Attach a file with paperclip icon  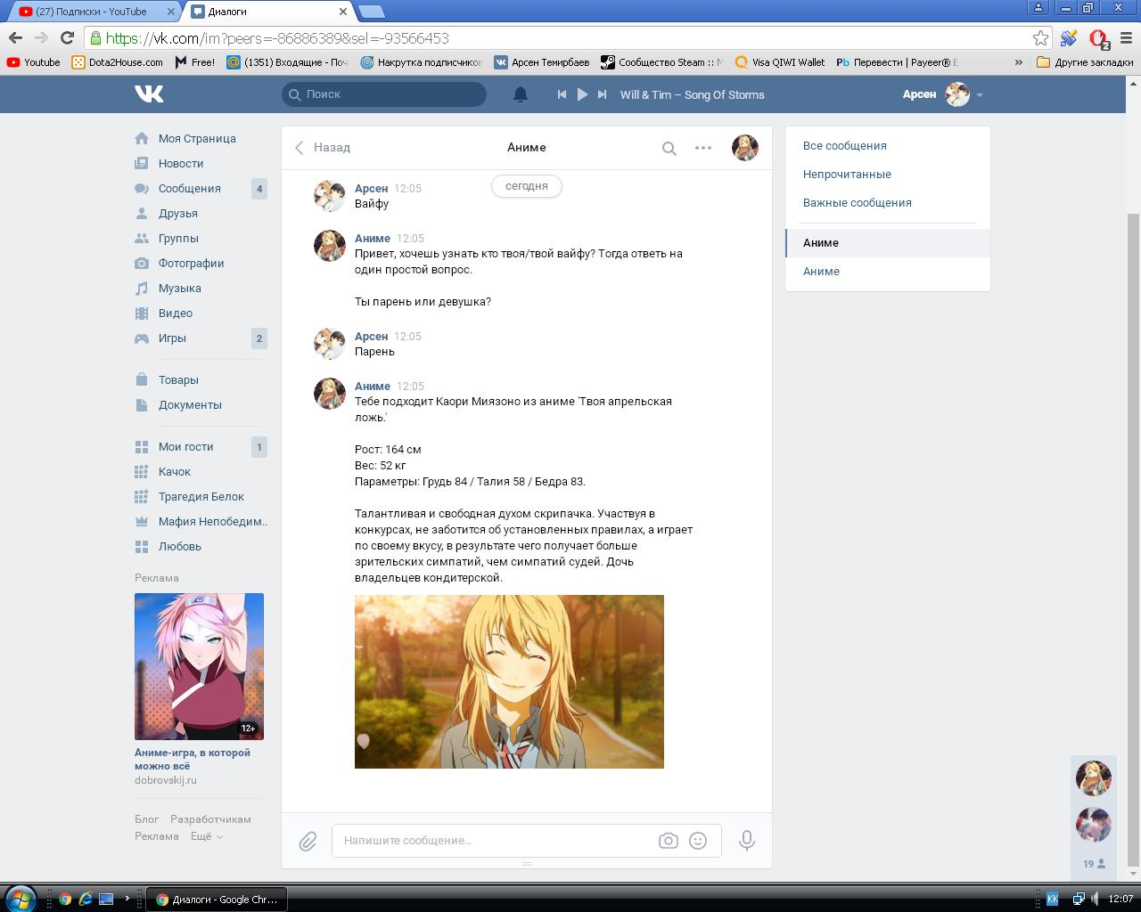pyautogui.click(x=308, y=841)
